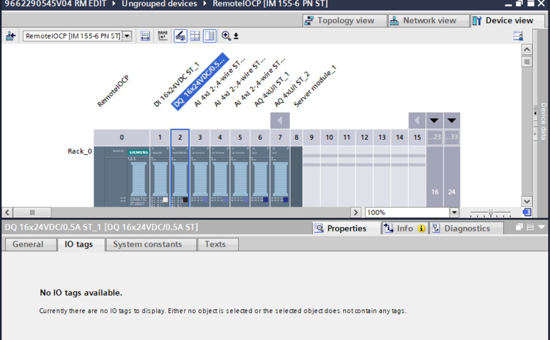The height and width of the screenshot is (340, 550).
Task: Click the slot 12 column header
Action: 364,137
